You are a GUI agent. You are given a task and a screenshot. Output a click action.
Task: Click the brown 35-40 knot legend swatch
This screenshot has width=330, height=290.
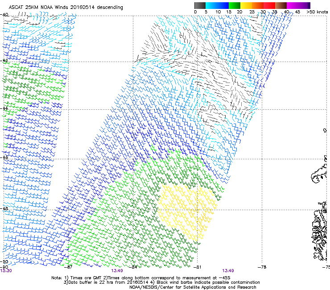[281, 5]
